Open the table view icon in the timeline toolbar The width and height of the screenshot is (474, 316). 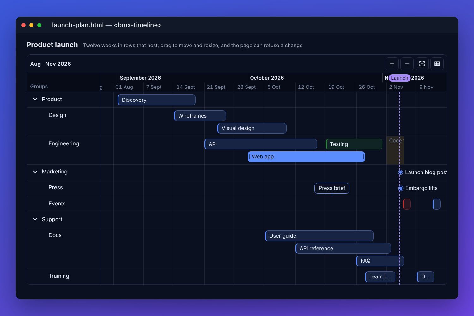click(437, 64)
